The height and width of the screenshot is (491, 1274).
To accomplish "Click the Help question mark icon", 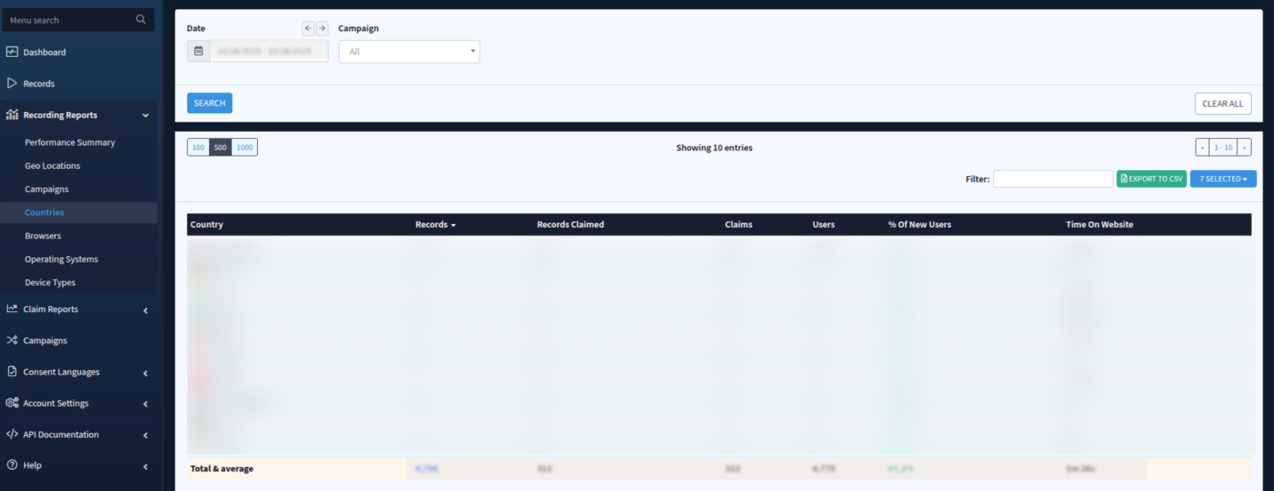I will [x=12, y=465].
